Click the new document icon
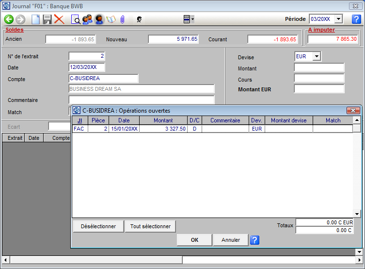 (x=35, y=19)
